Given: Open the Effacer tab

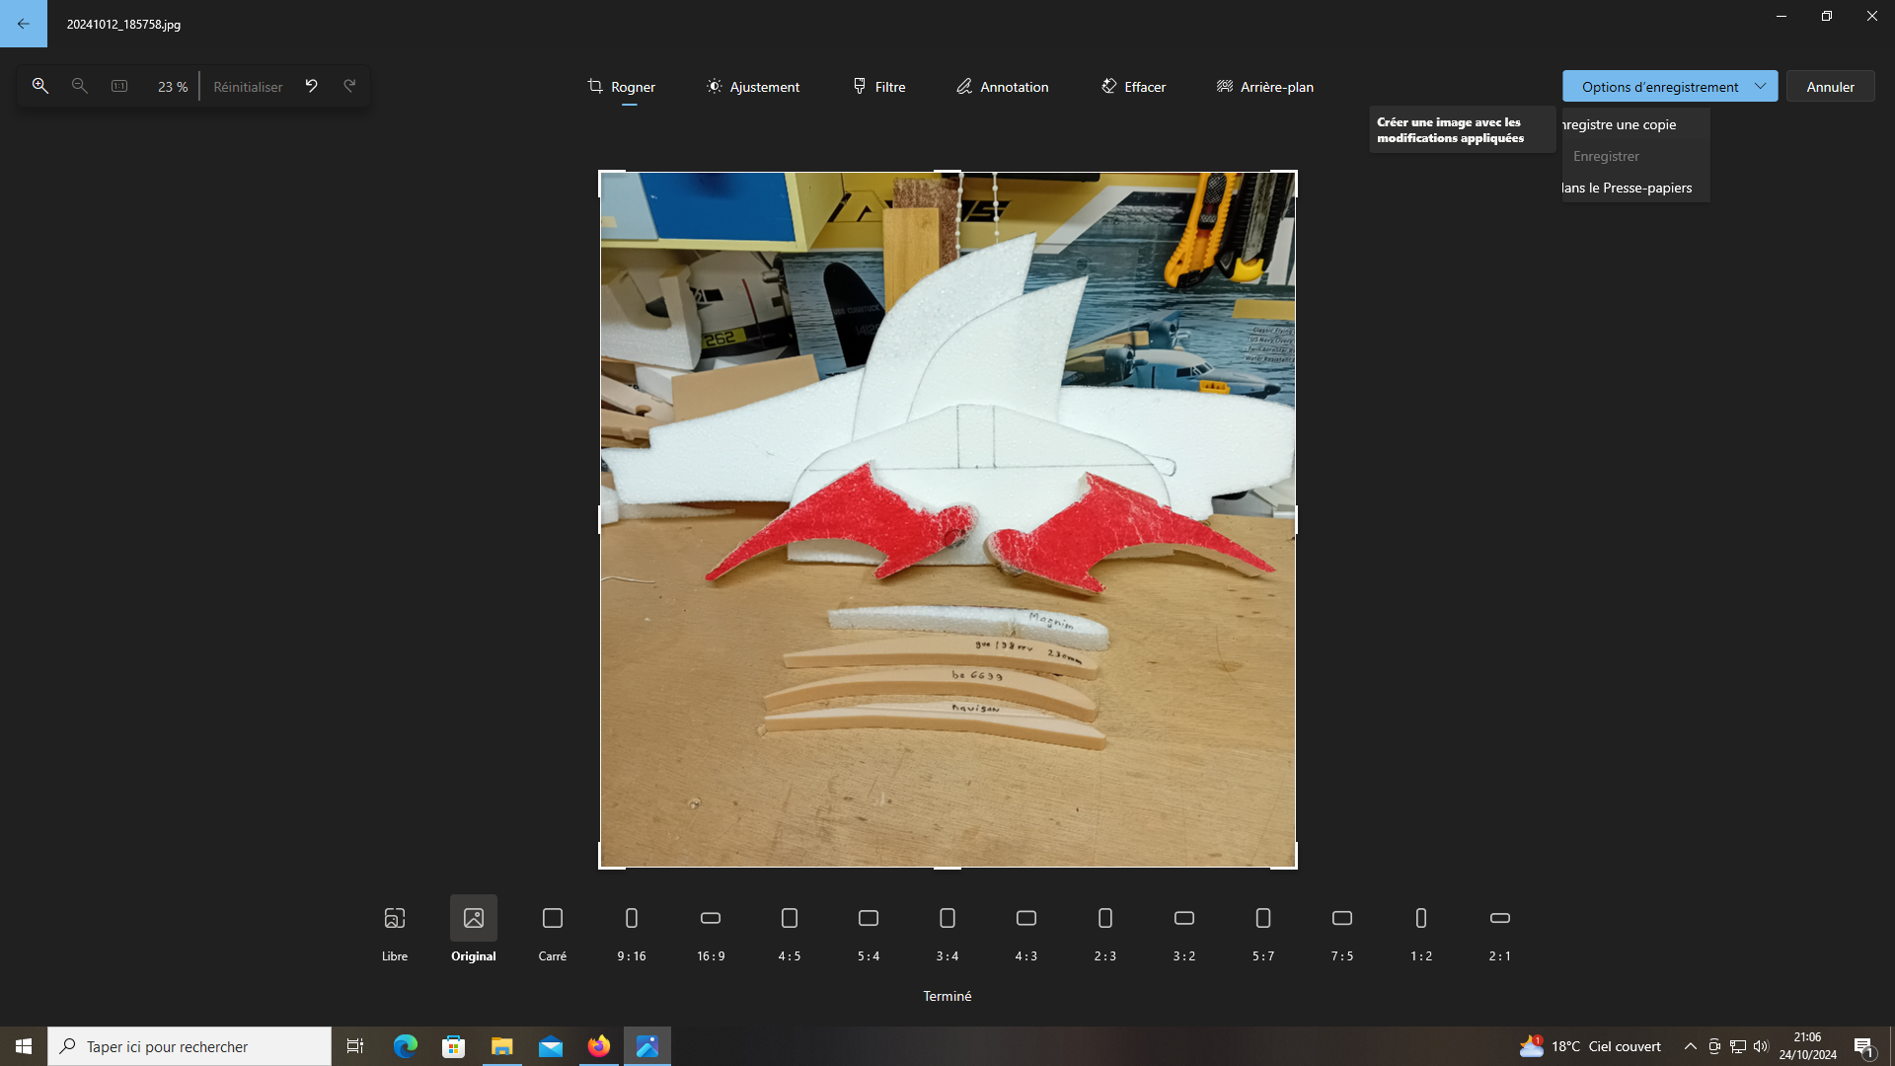Looking at the screenshot, I should pos(1134,87).
